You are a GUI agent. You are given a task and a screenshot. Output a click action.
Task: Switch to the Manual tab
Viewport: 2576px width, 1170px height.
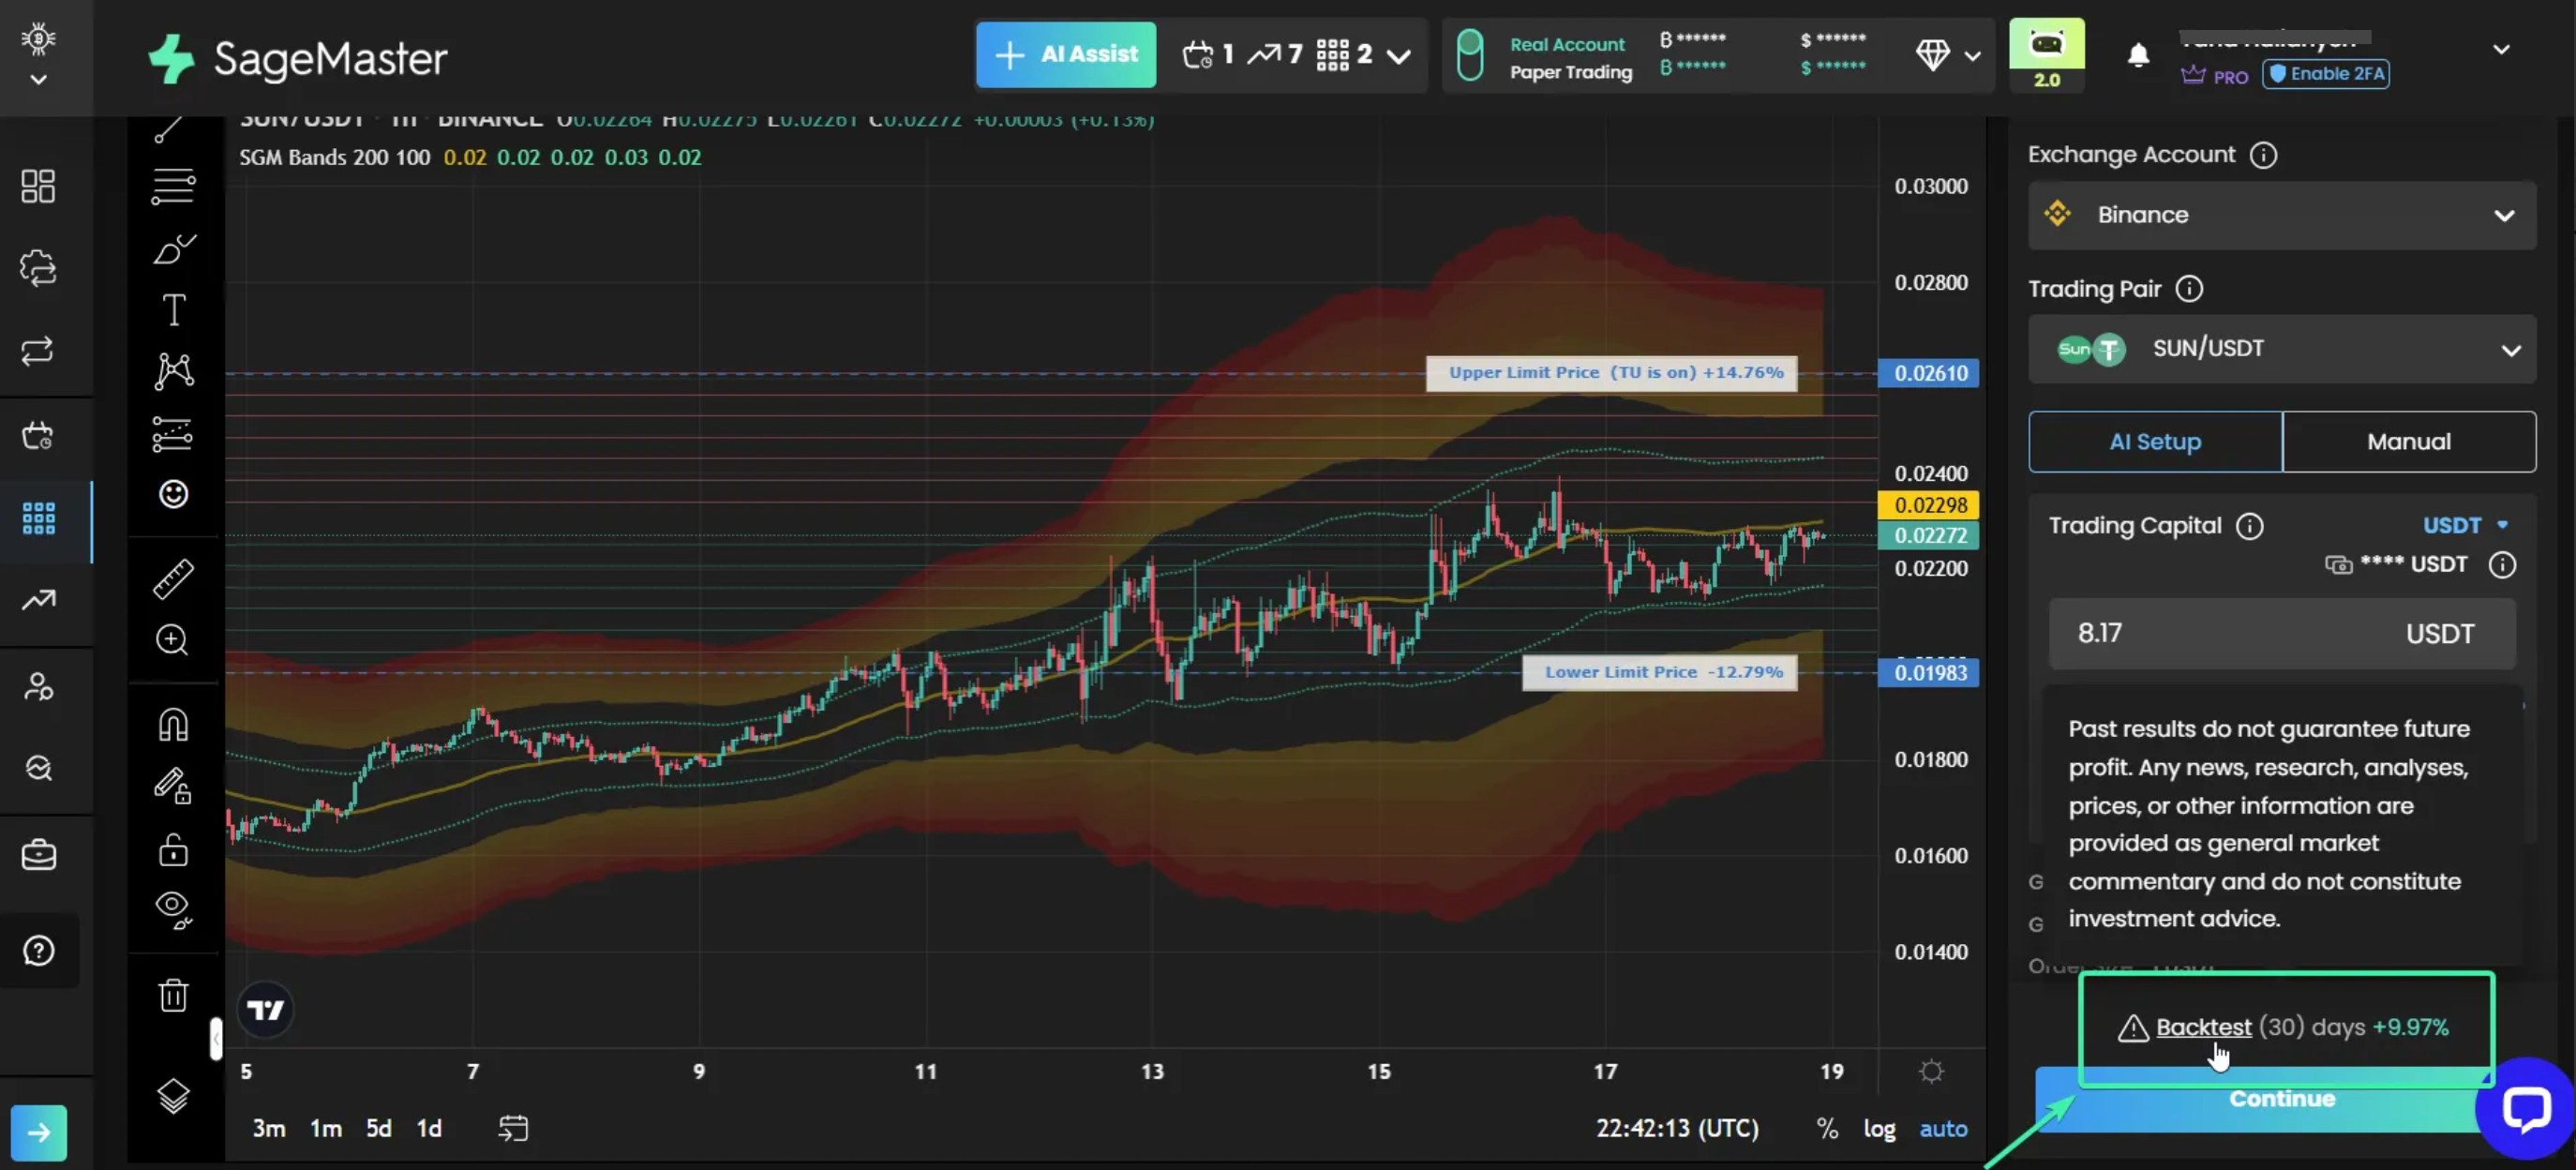click(x=2408, y=441)
